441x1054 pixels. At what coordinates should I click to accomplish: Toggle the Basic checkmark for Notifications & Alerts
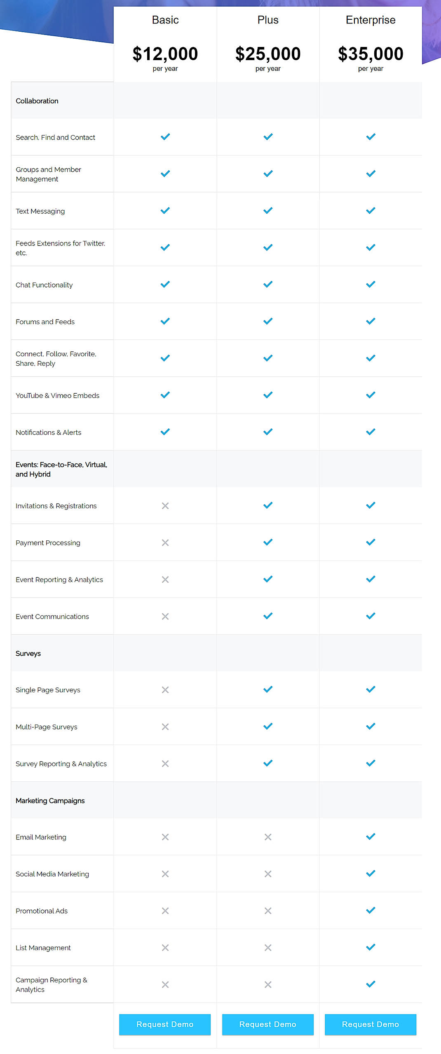click(165, 432)
